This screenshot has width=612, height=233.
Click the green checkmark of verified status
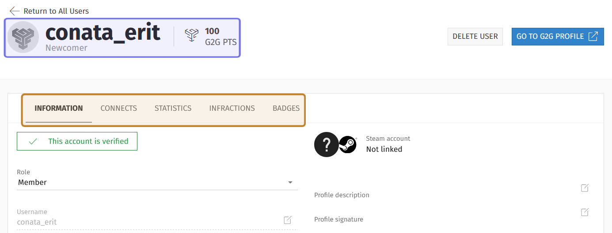(x=33, y=141)
